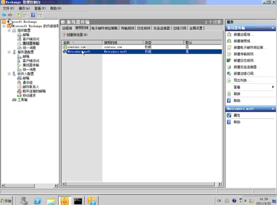Select 邮箱 under 收件人配置 in the tree
The height and width of the screenshot is (205, 277).
(26, 78)
